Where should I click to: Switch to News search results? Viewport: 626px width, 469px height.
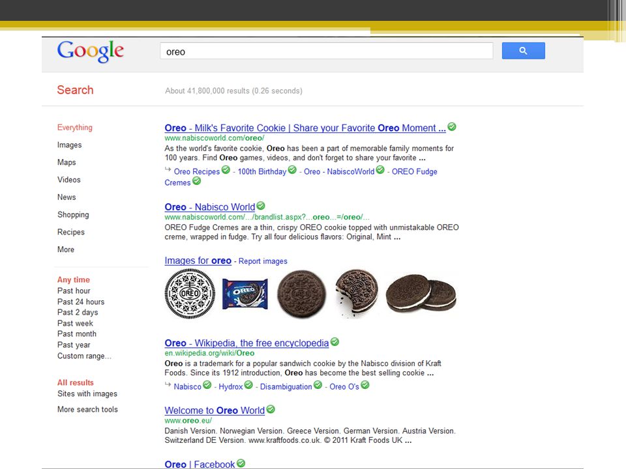click(x=67, y=197)
